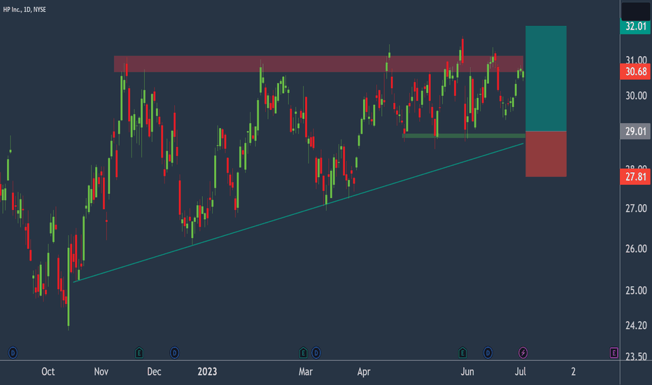Click the 2023 label on time axis
652x385 pixels.
(207, 372)
